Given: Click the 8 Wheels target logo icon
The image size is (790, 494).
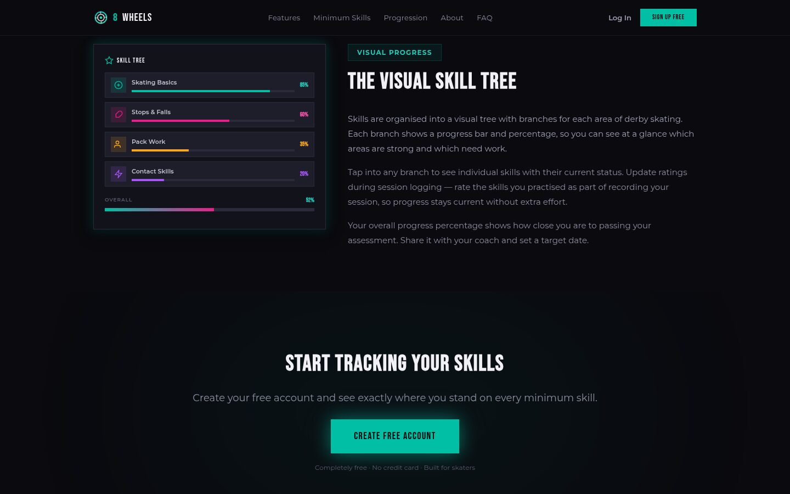Looking at the screenshot, I should click(x=101, y=18).
